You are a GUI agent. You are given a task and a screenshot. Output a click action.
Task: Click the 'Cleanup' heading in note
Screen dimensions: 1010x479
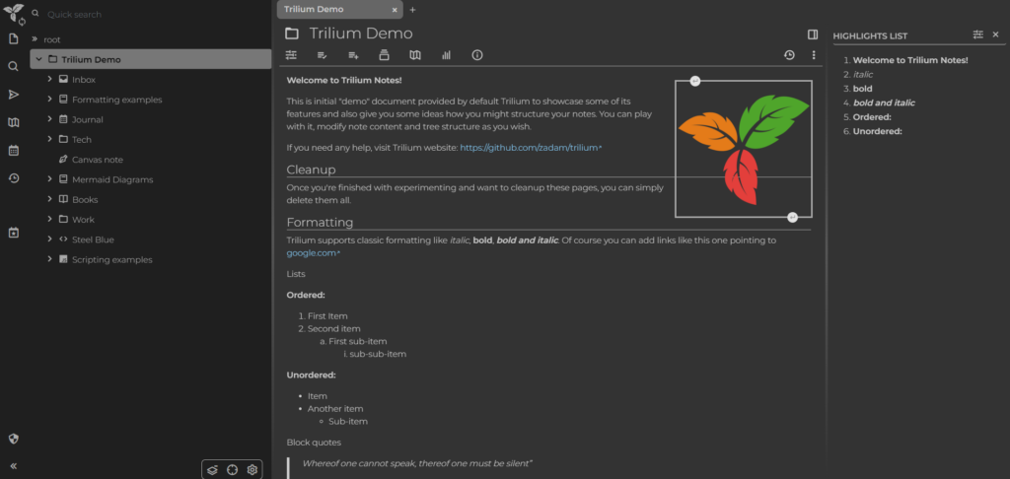point(311,170)
